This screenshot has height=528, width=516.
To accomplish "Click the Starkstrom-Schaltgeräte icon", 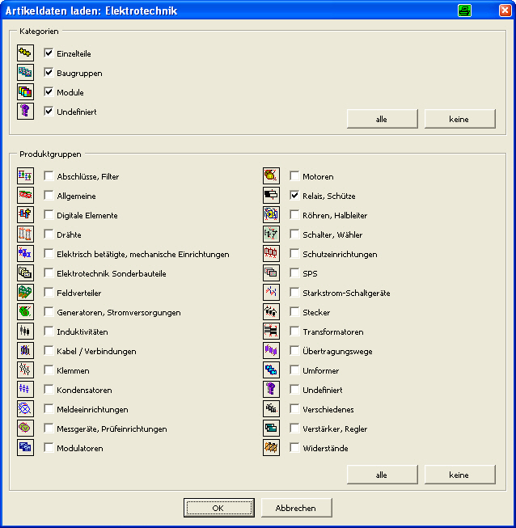I will pyautogui.click(x=271, y=292).
